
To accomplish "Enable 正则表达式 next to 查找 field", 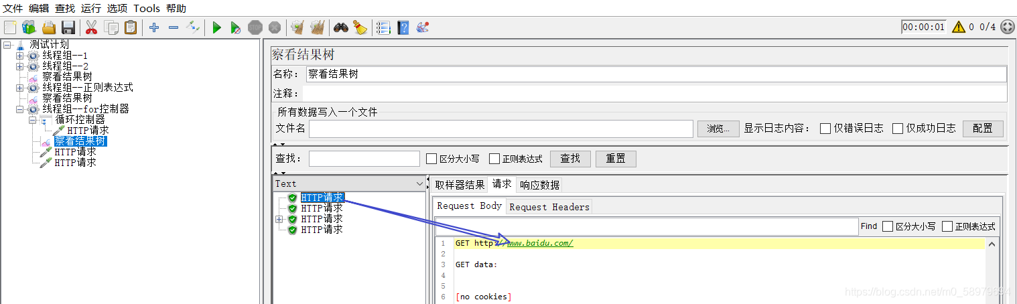I will click(494, 159).
